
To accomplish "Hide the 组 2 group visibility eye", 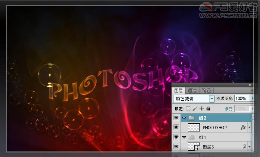I will pyautogui.click(x=176, y=118).
